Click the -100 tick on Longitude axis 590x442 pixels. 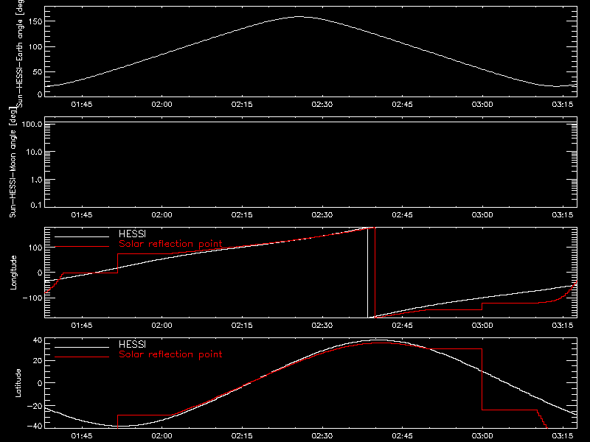[32, 298]
